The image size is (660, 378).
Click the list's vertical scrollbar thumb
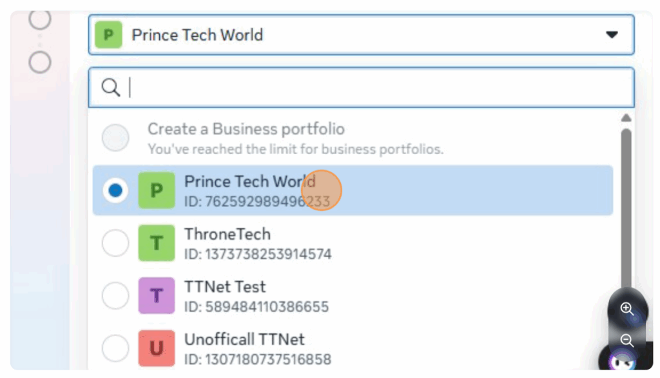click(625, 206)
